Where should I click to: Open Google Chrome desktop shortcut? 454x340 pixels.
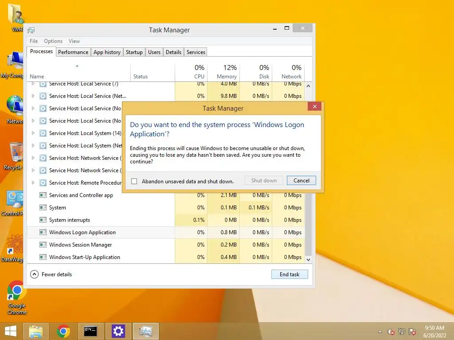pos(17,298)
